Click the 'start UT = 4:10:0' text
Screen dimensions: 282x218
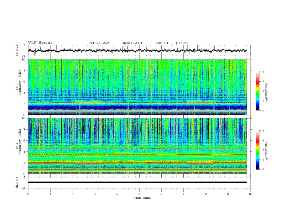172,43
